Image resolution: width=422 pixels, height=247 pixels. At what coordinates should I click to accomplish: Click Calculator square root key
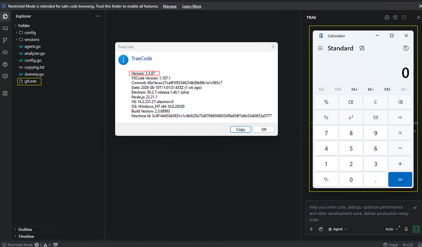[x=376, y=118]
